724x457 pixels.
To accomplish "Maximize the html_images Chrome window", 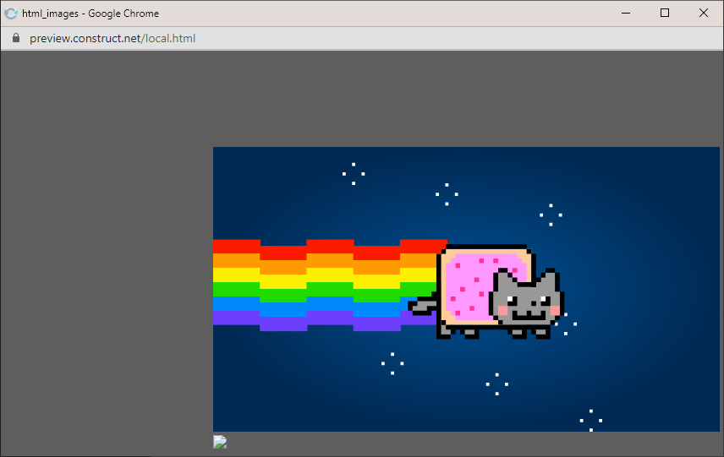I will coord(665,13).
